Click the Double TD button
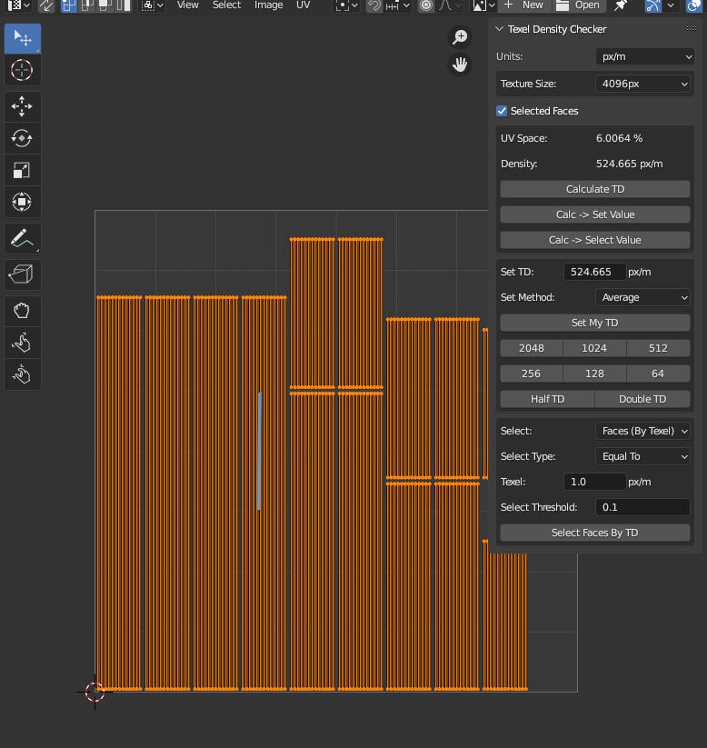 click(x=642, y=399)
